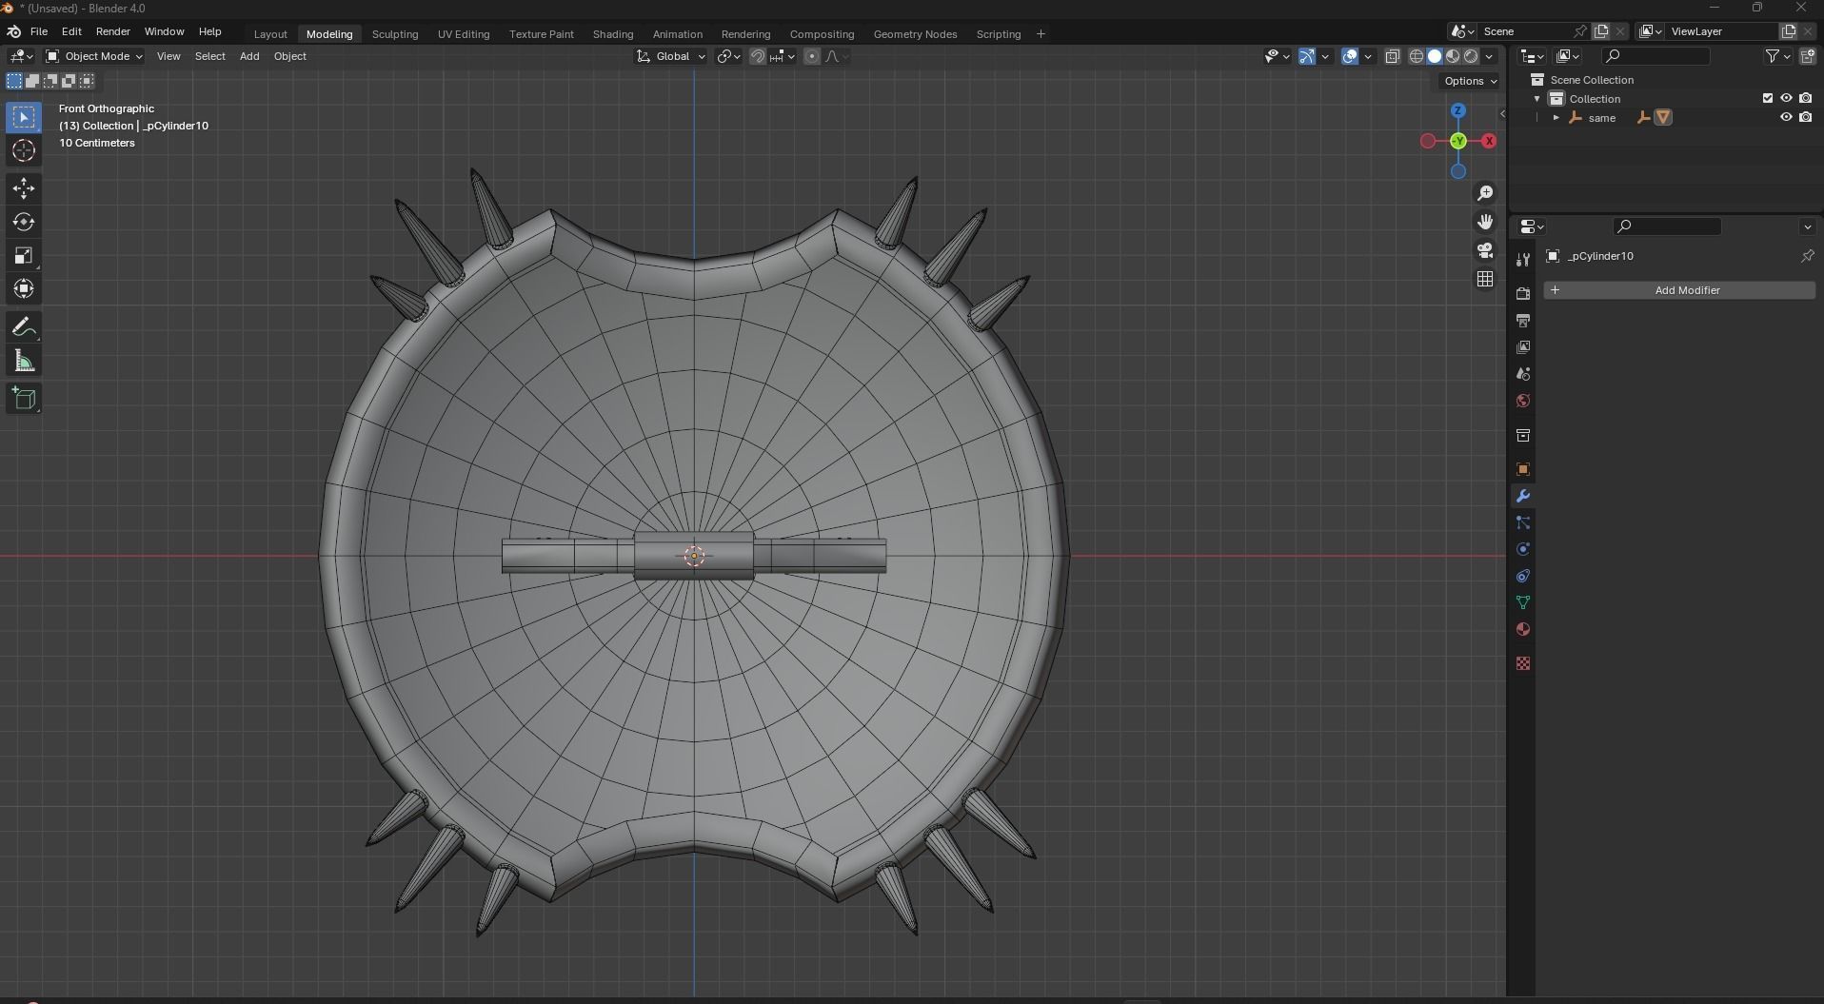Click the pan hand viewport icon
Viewport: 1824px width, 1004px height.
pyautogui.click(x=1485, y=222)
